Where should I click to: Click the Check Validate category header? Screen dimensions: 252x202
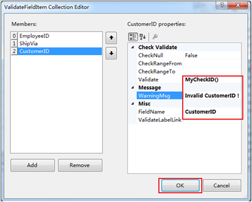tap(157, 47)
